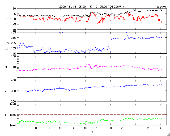The height and width of the screenshot is (136, 170).
Task: Click the '18' hour label on UT axis
Action: click(98, 128)
